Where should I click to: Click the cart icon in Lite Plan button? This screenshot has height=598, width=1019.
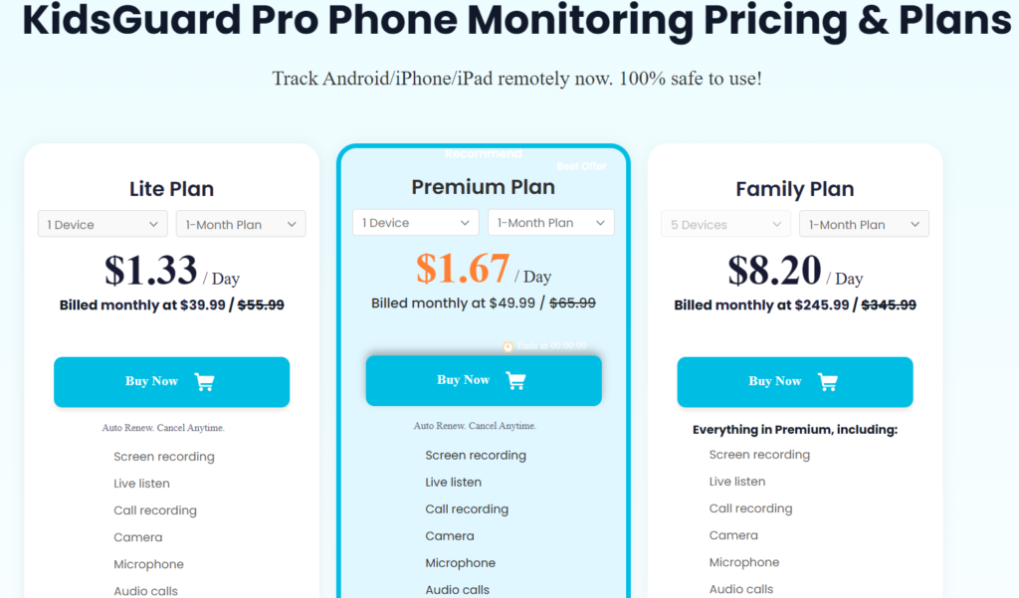[x=204, y=382]
